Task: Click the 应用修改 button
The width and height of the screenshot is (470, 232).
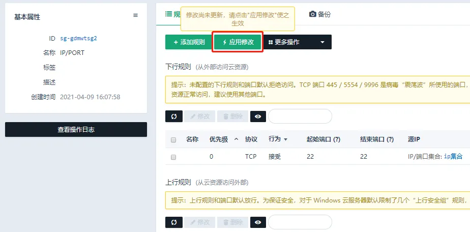Action: tap(238, 42)
